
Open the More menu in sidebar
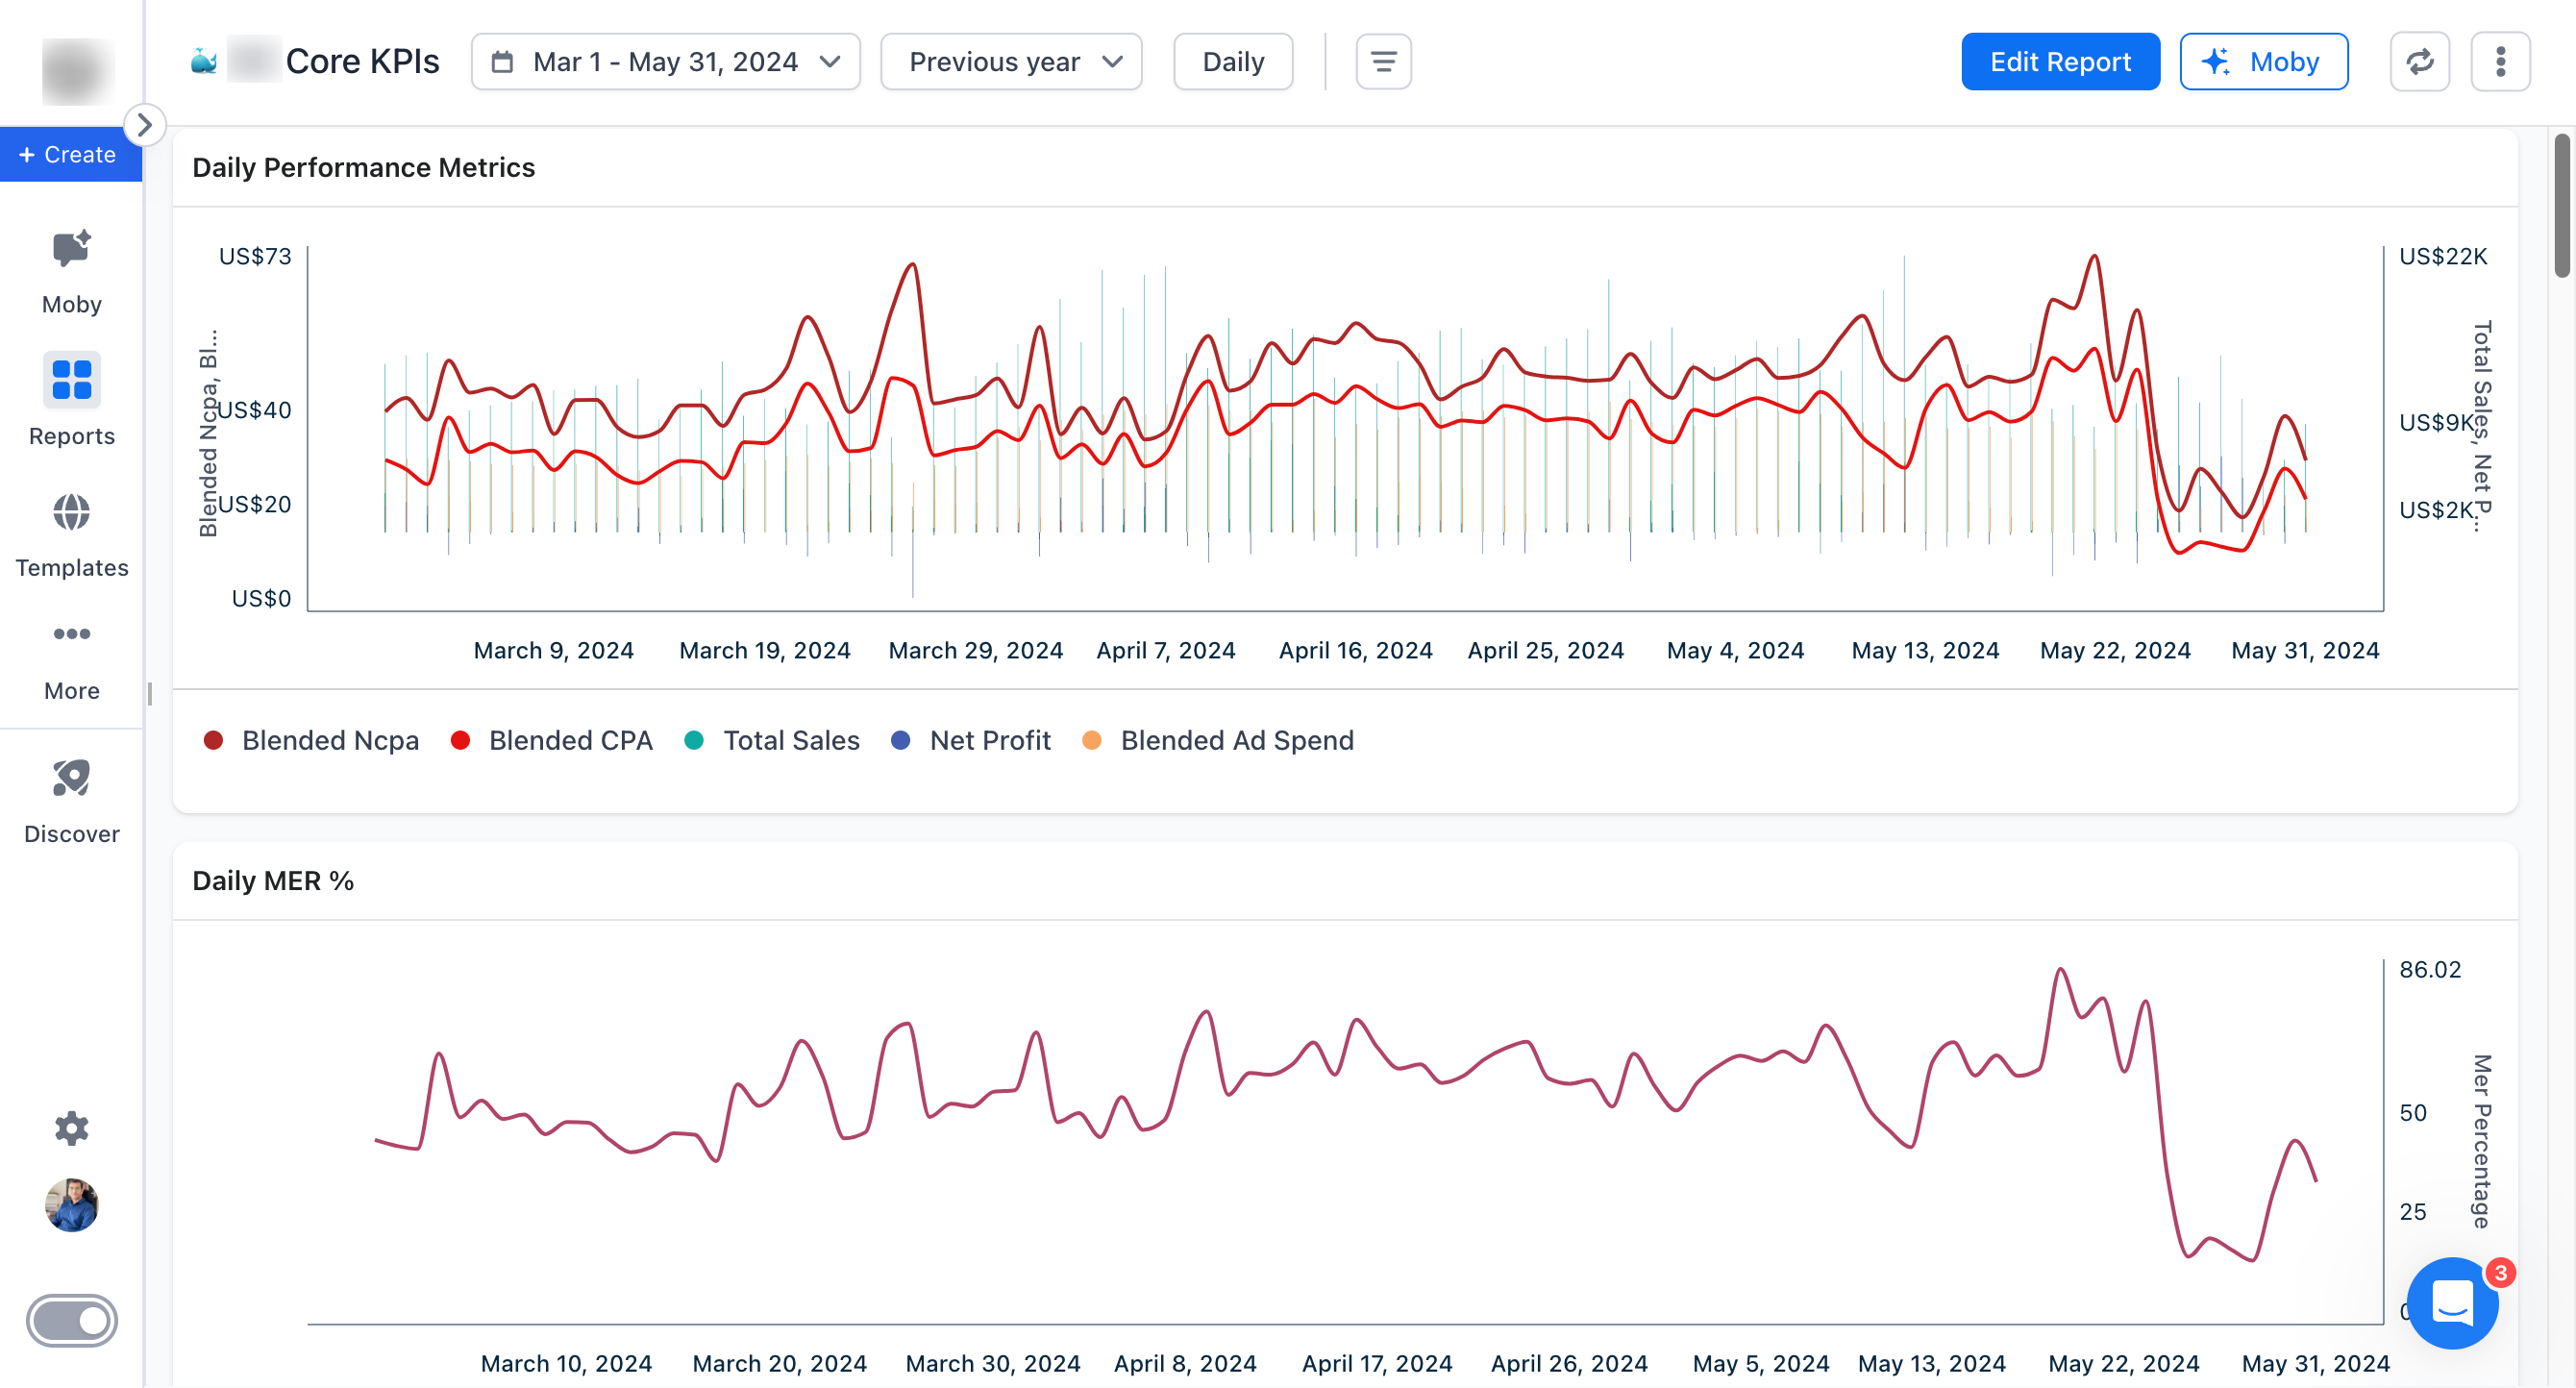pos(71,634)
